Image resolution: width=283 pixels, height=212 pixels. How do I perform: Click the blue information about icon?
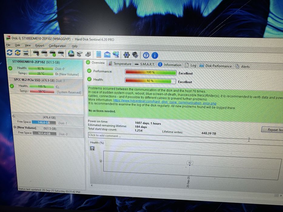155,55
